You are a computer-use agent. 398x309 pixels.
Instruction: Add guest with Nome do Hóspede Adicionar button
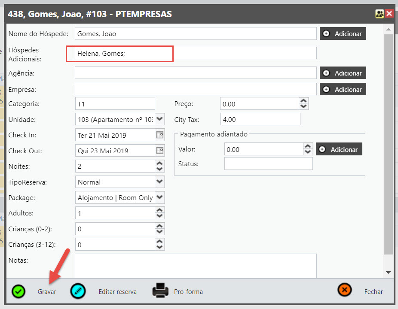(x=343, y=33)
